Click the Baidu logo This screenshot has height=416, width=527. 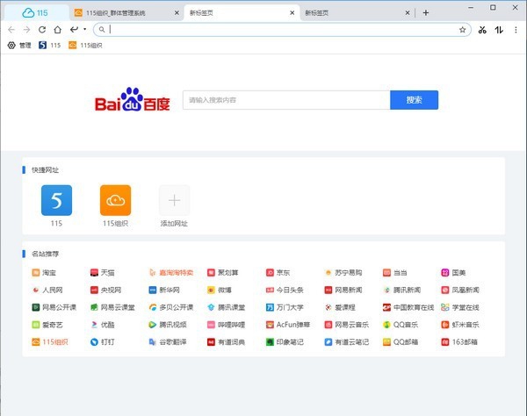pyautogui.click(x=133, y=100)
